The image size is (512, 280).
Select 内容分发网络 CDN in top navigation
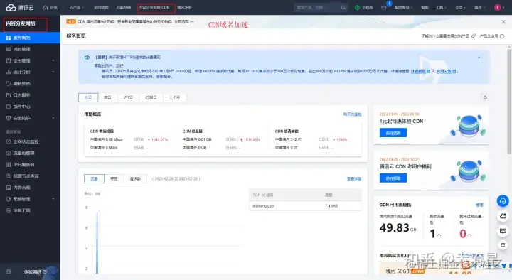154,7
